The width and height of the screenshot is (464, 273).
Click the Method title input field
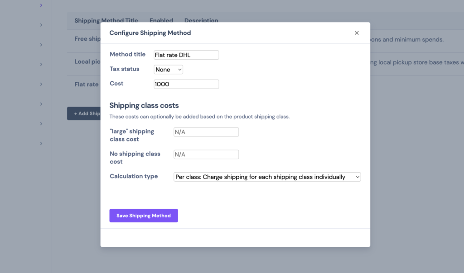(x=186, y=55)
